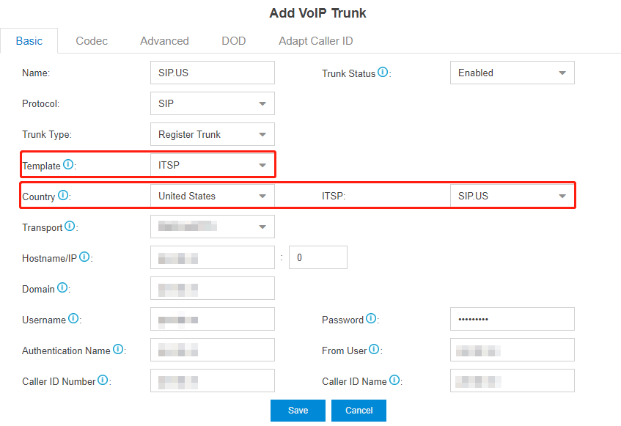This screenshot has width=621, height=426.
Task: Click the Username info icon
Action: coord(73,318)
